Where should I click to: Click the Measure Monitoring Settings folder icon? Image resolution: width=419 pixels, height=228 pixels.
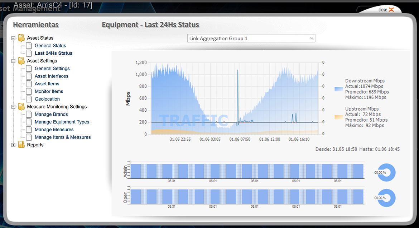(x=21, y=107)
